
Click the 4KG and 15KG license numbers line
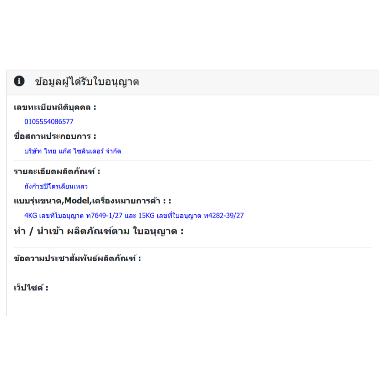[134, 215]
